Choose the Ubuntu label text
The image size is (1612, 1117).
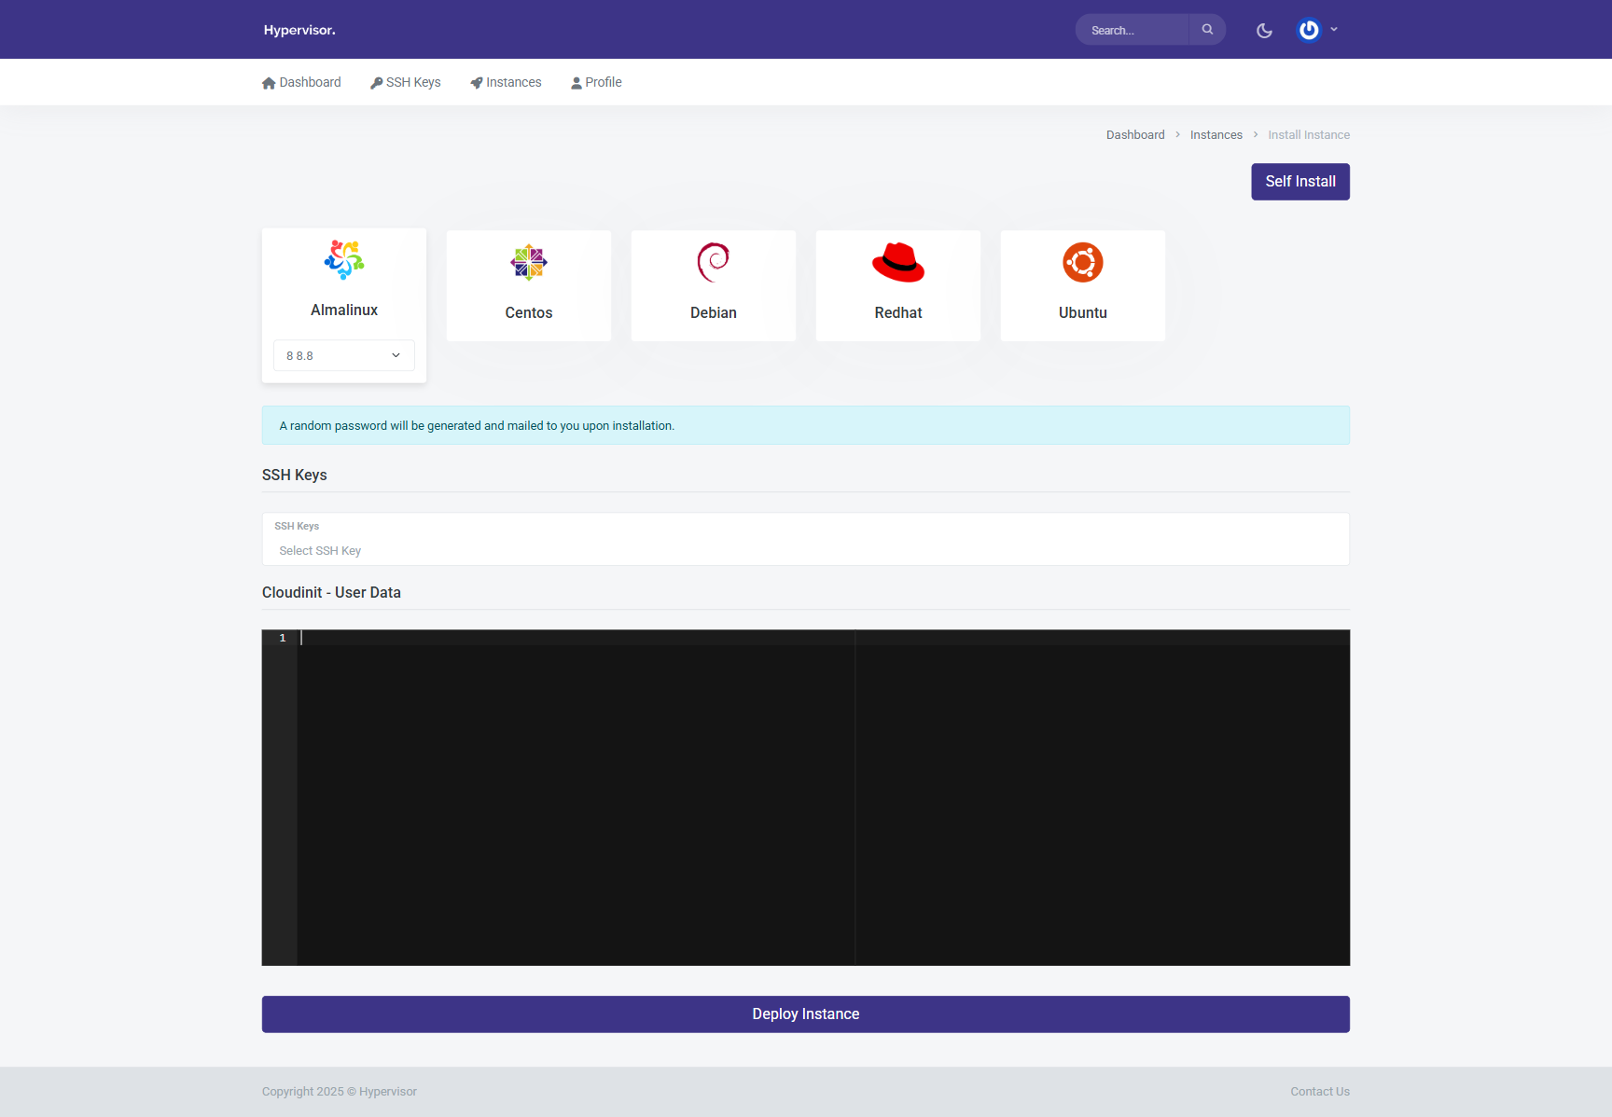click(x=1083, y=313)
